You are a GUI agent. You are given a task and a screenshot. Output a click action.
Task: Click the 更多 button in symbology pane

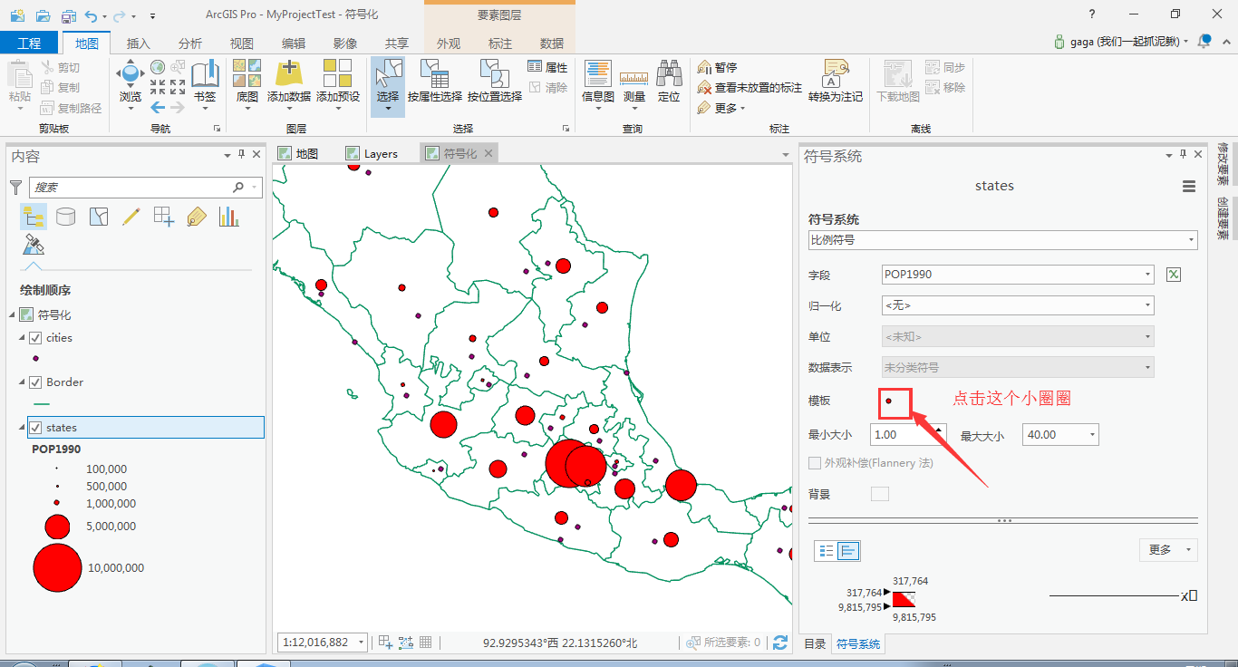1168,550
